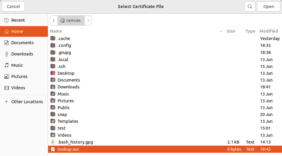Click the 0 bytes size value
This screenshot has width=282, height=156.
tap(234, 149)
